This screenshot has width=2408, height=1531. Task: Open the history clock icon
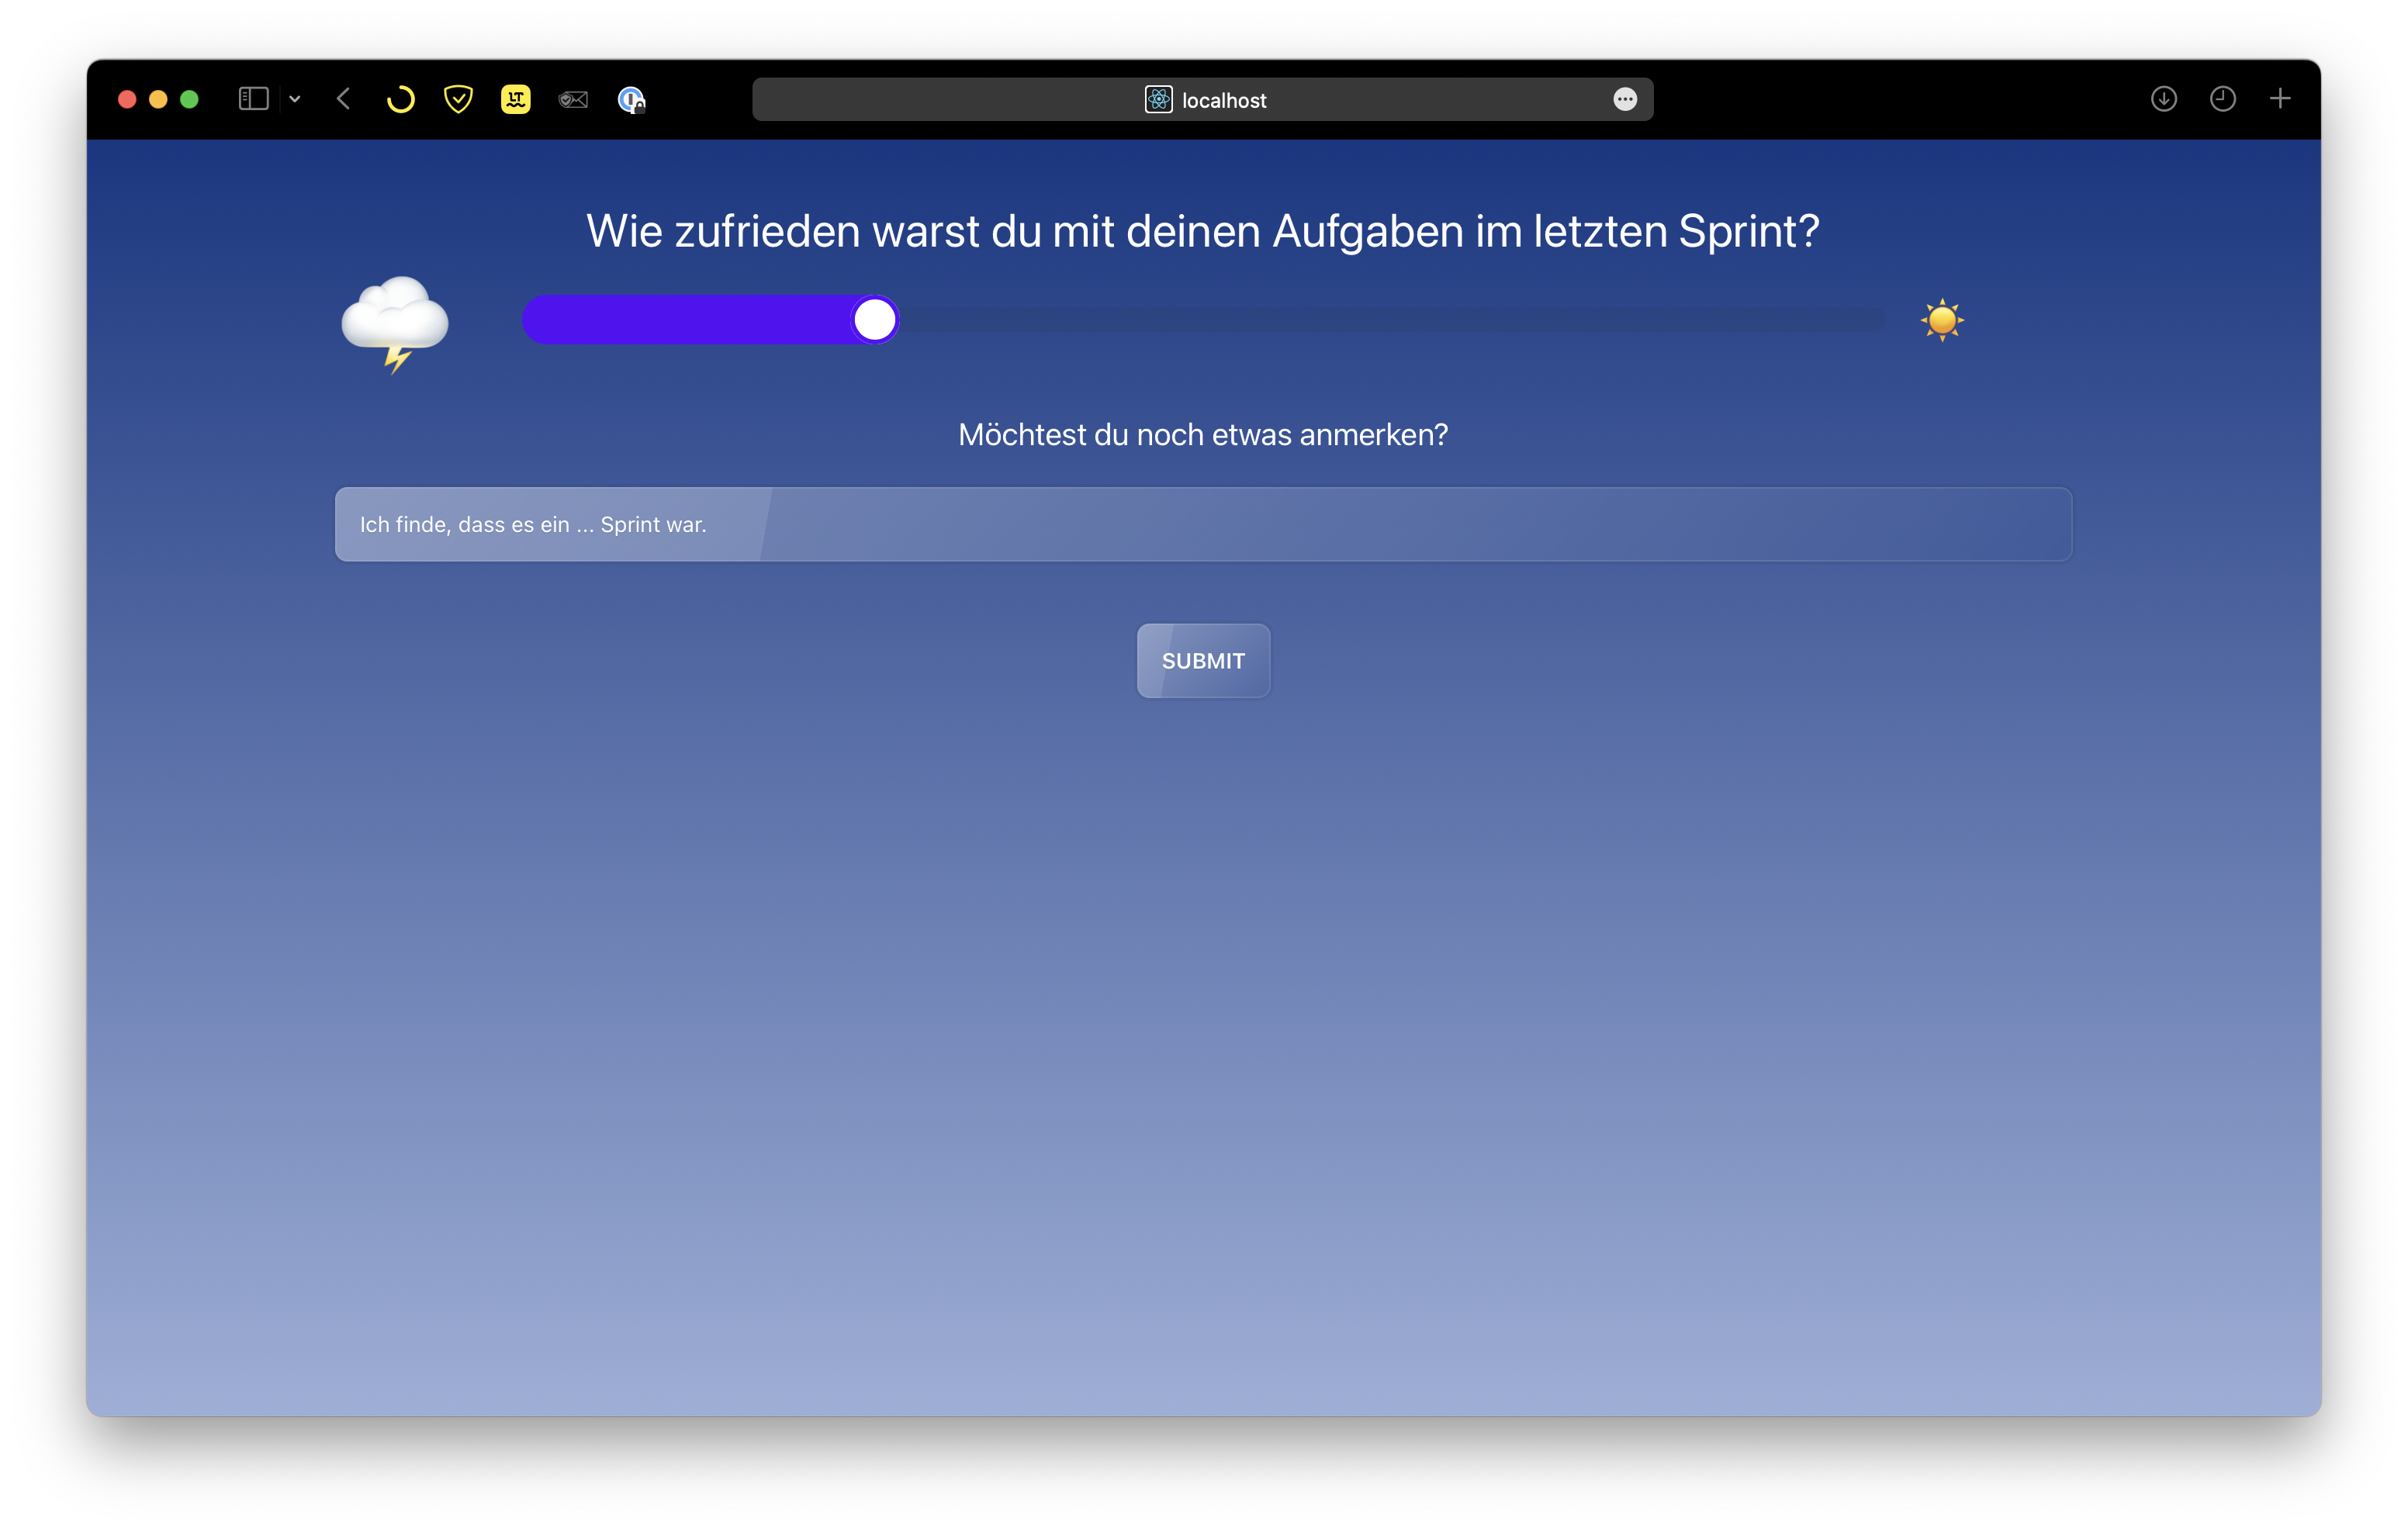(x=2222, y=99)
